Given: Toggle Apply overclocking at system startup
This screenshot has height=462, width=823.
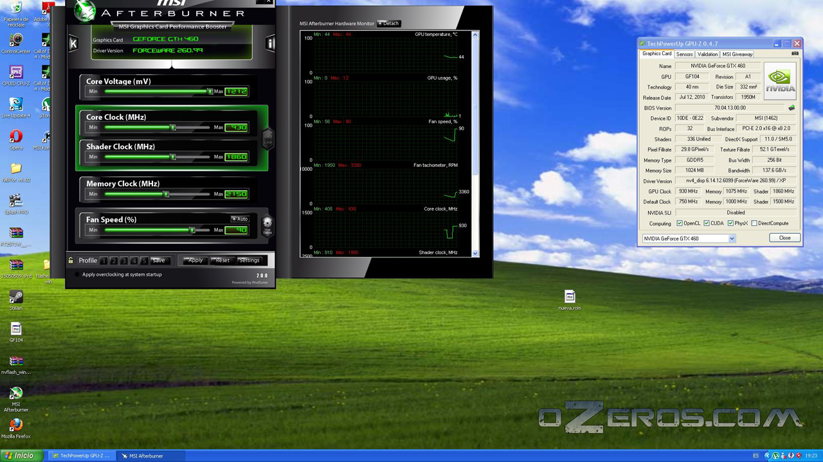Looking at the screenshot, I should point(78,275).
